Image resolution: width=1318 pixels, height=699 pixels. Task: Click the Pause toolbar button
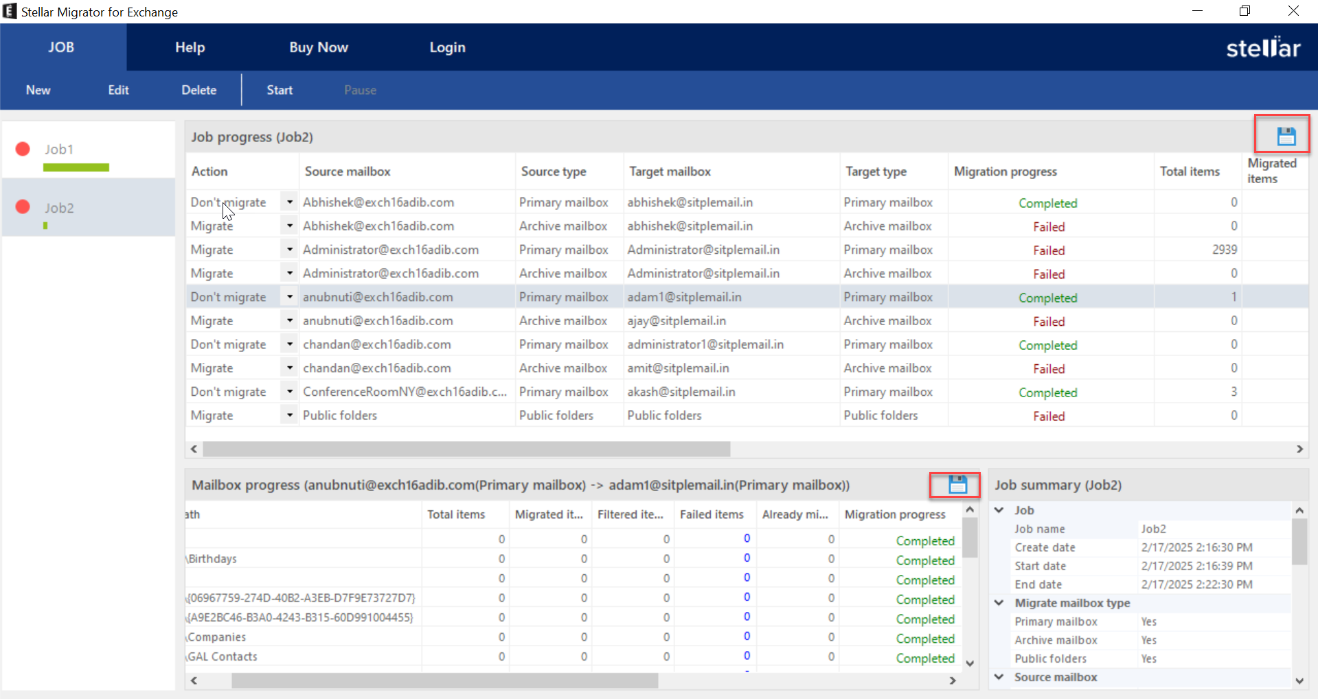coord(360,90)
